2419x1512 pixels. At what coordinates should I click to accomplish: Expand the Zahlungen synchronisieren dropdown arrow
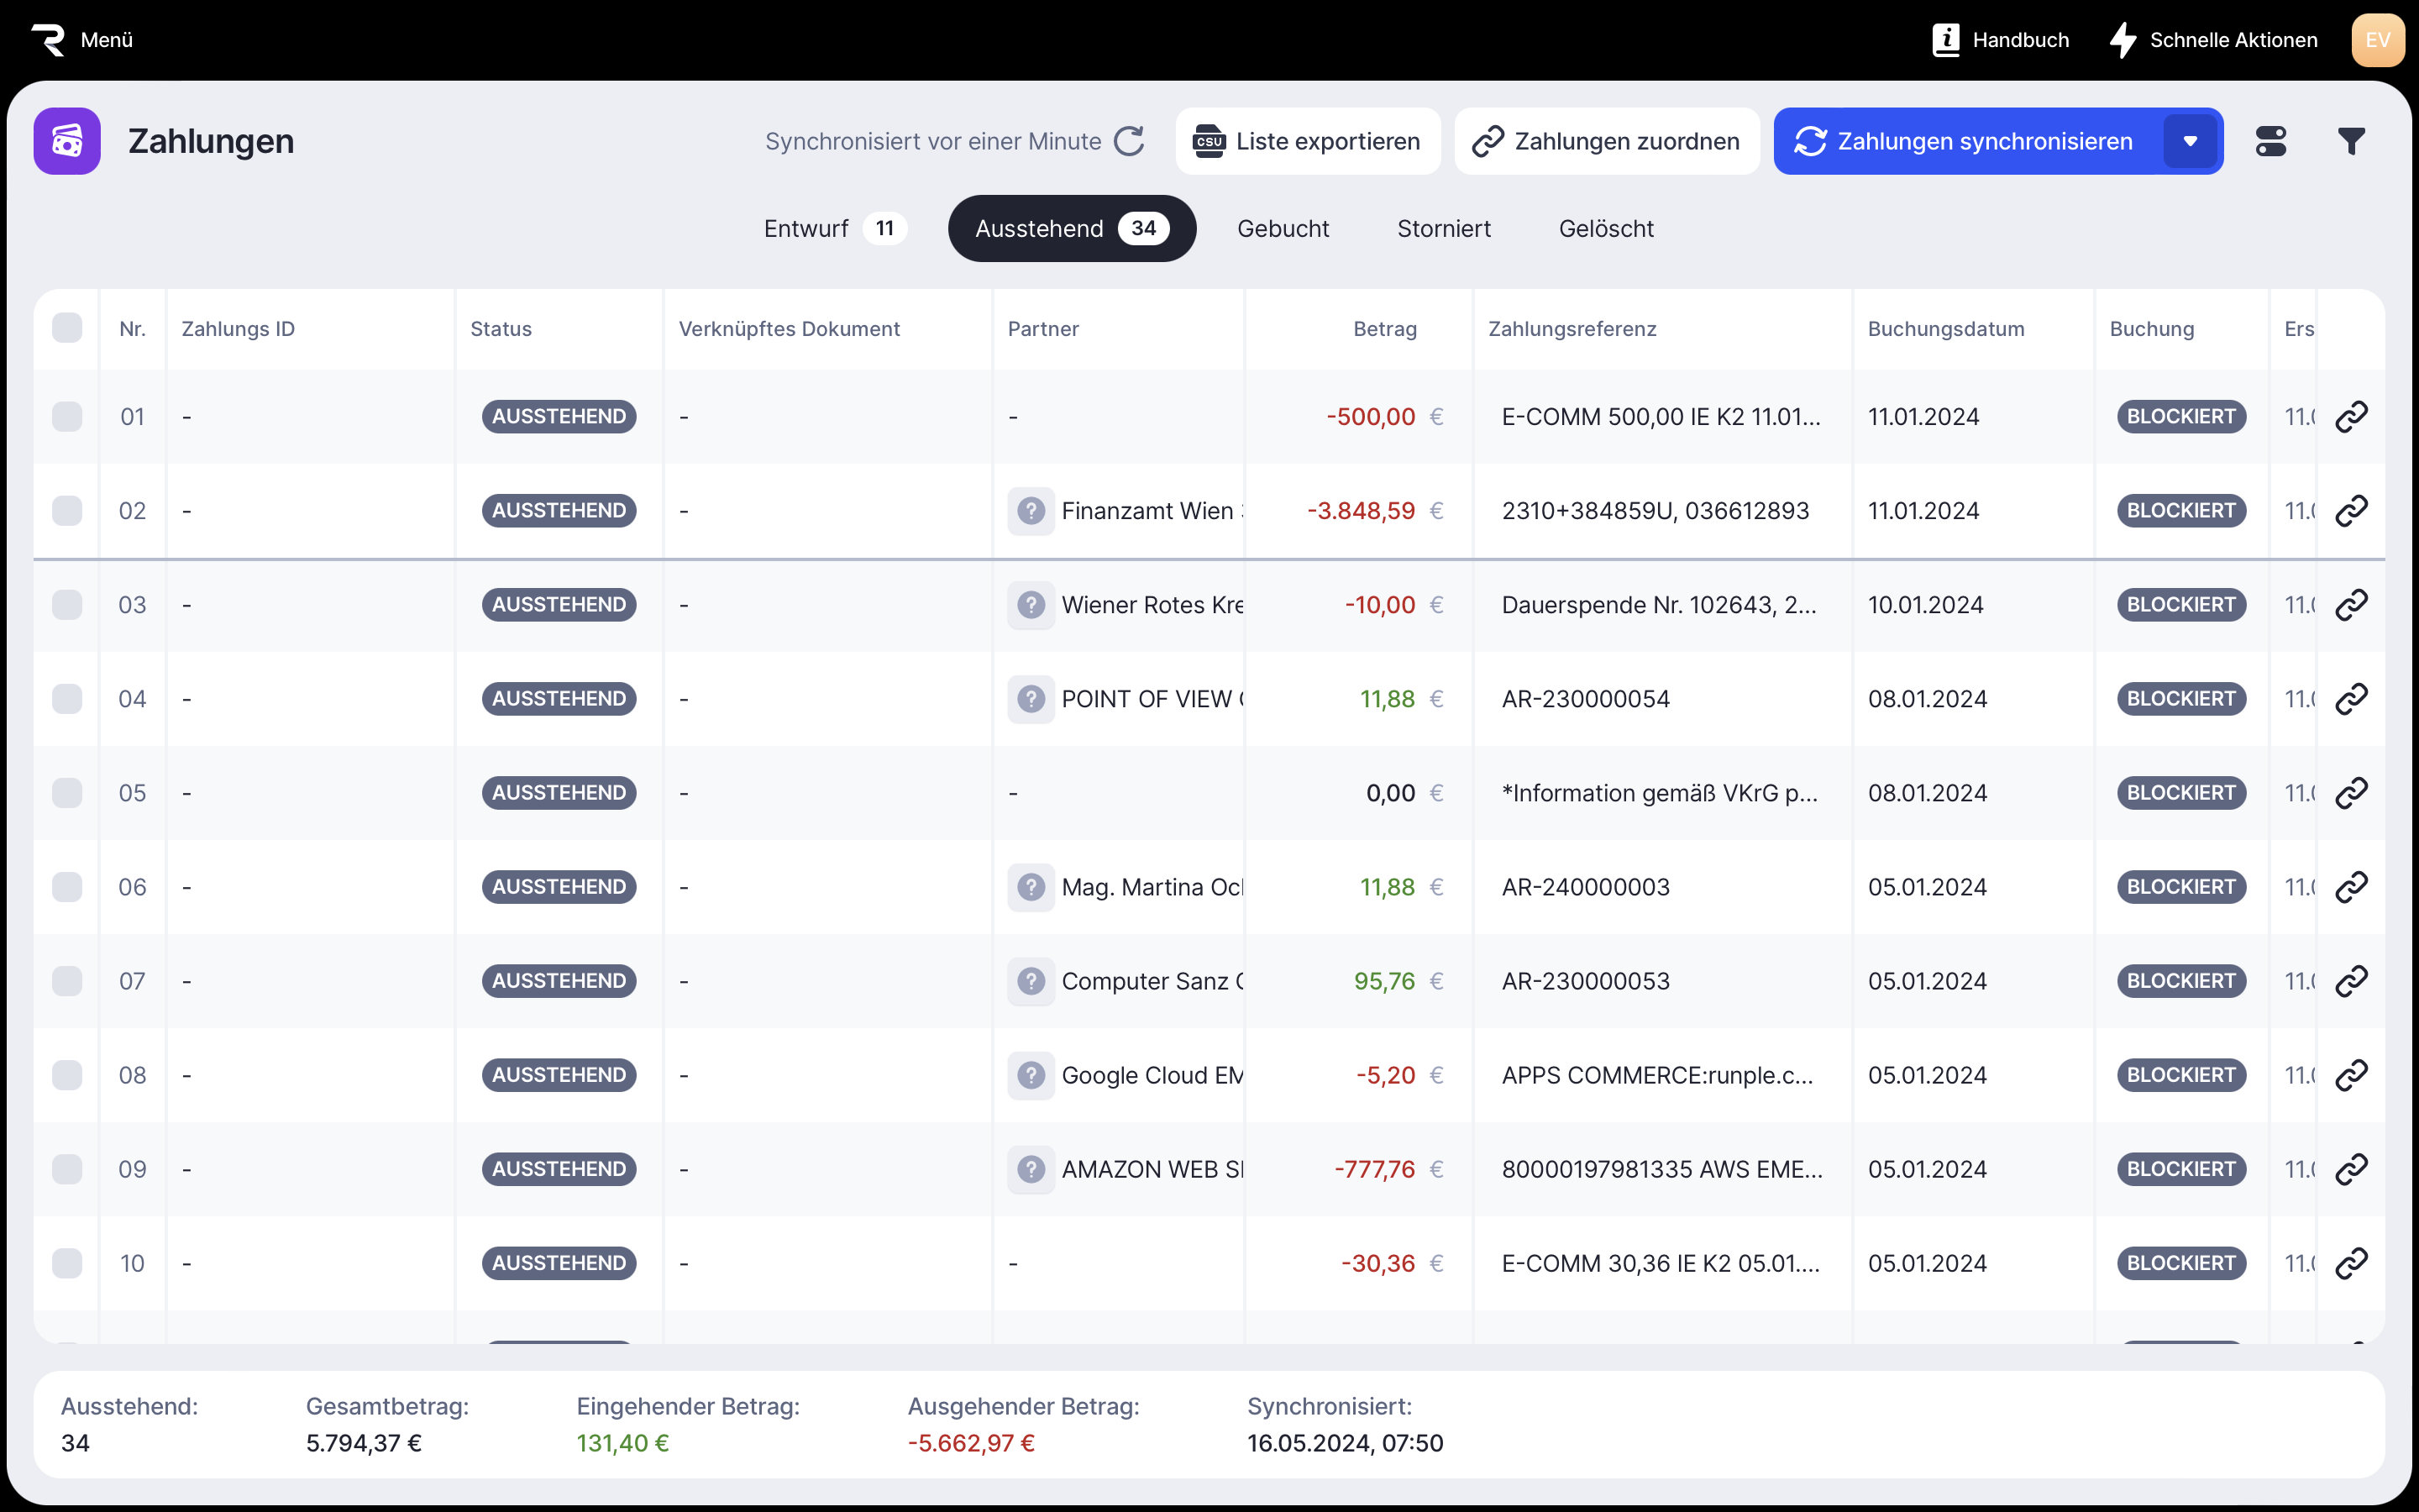click(x=2190, y=141)
